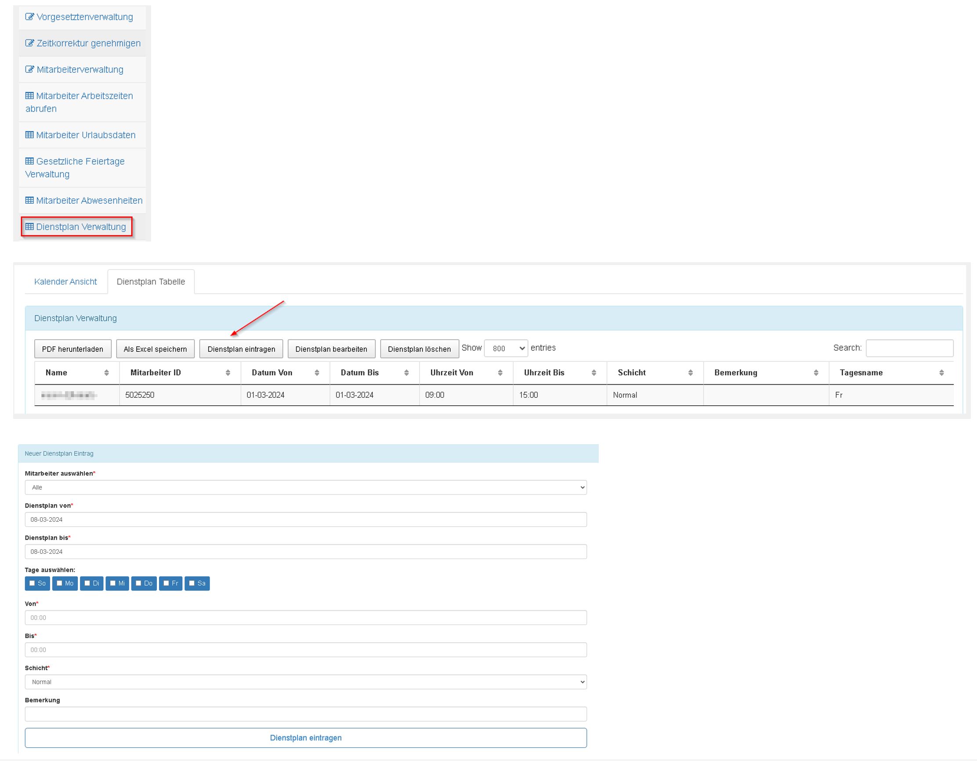Screen dimensions: 977x761
Task: Enable the Fr day checkbox
Action: (166, 583)
